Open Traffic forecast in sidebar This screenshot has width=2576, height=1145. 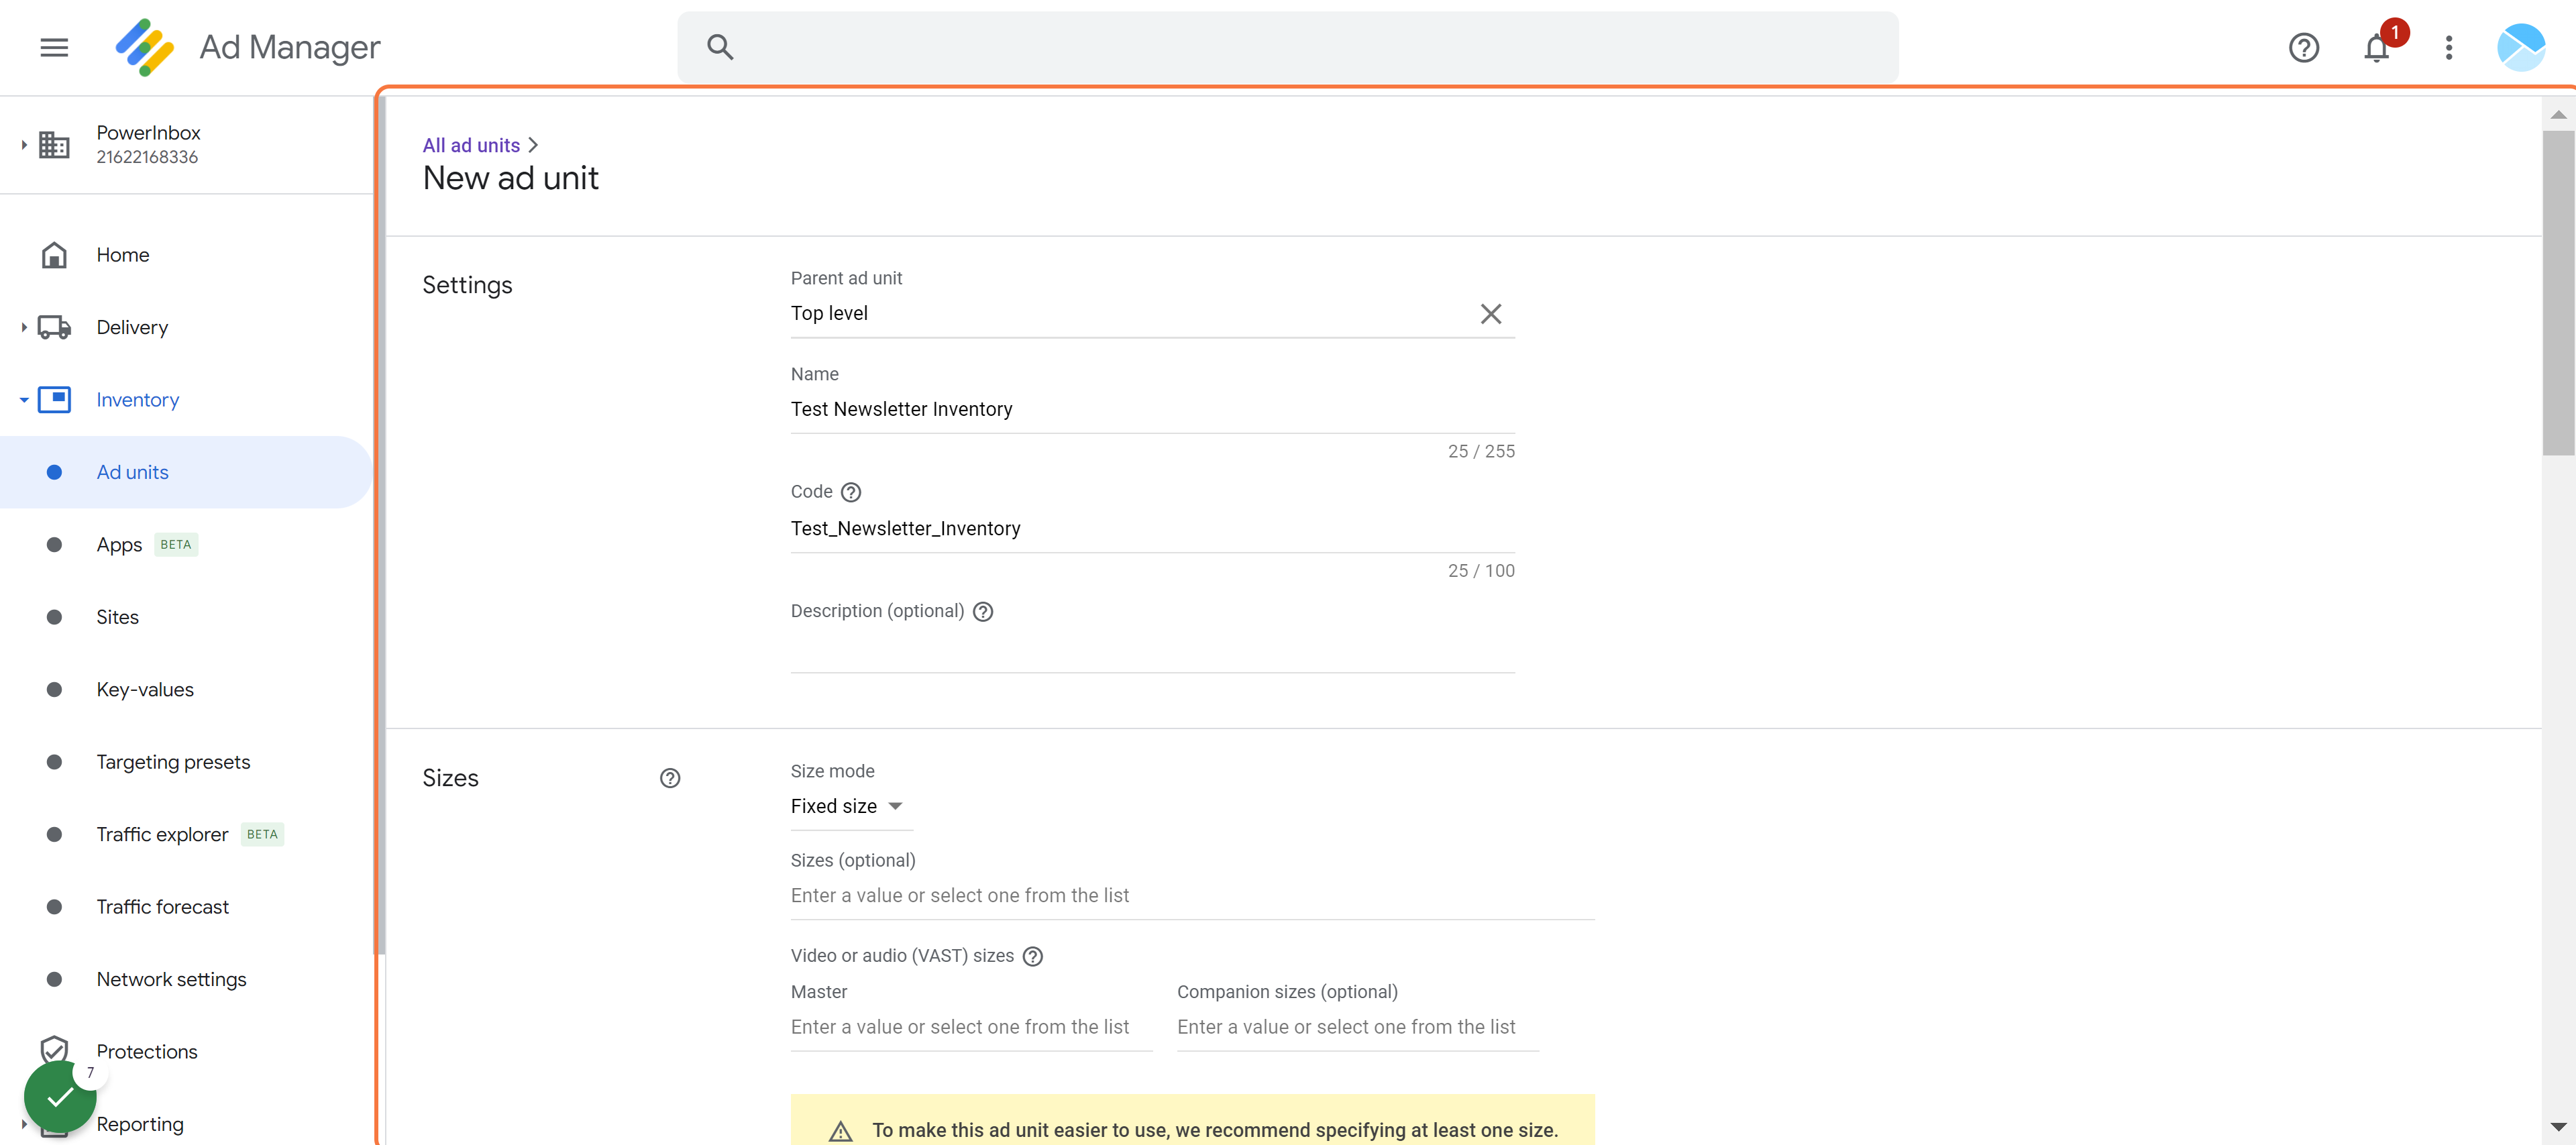[186, 907]
